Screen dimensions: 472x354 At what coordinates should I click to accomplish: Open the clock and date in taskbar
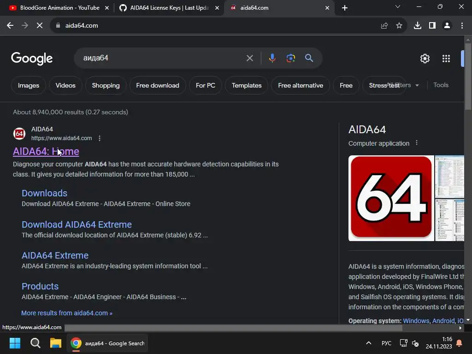pos(439,343)
